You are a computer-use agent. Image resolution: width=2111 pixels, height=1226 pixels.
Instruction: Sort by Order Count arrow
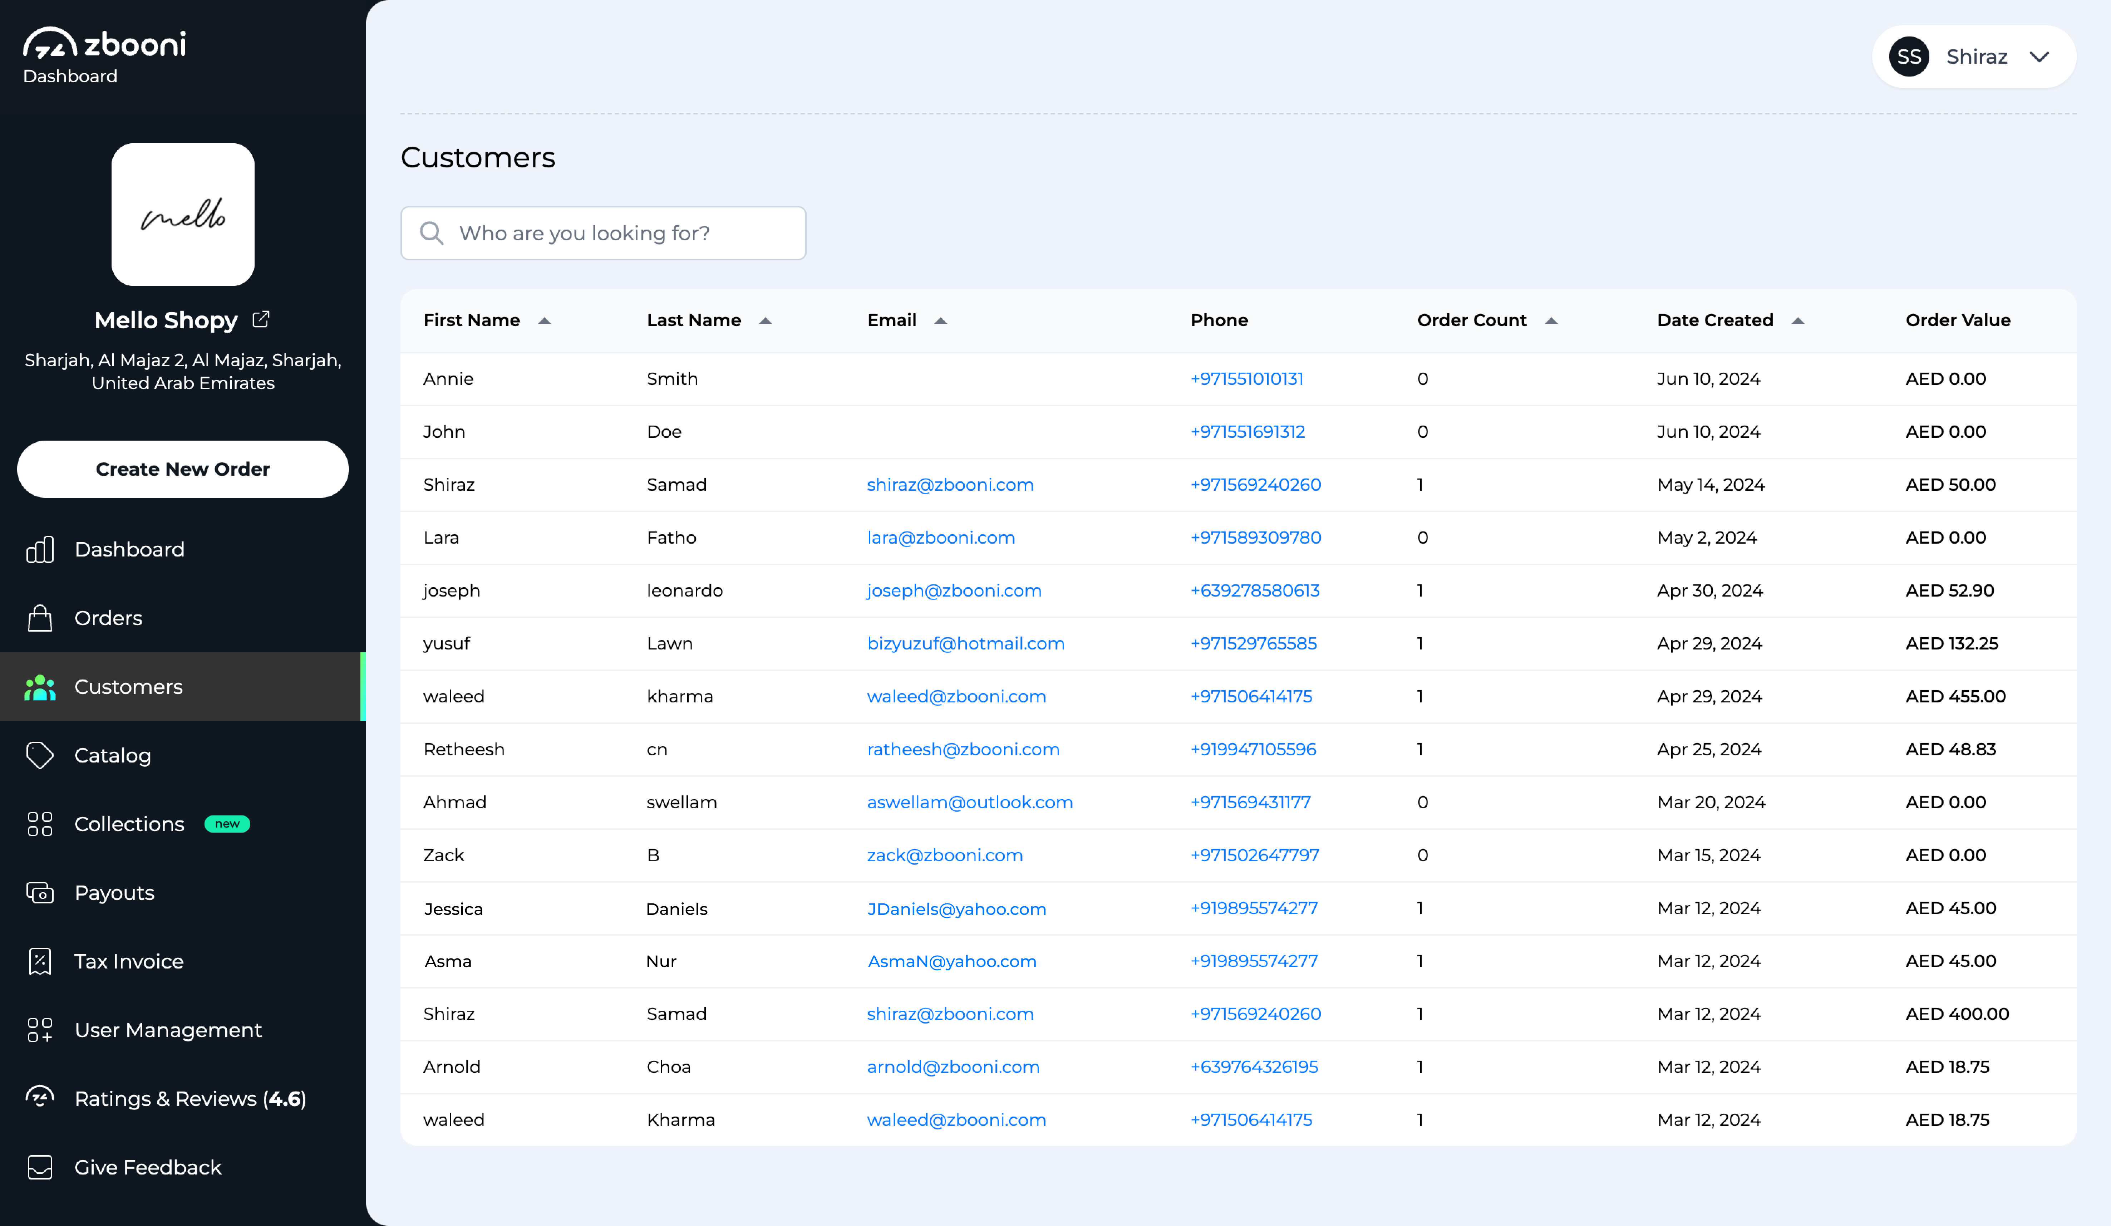point(1551,320)
